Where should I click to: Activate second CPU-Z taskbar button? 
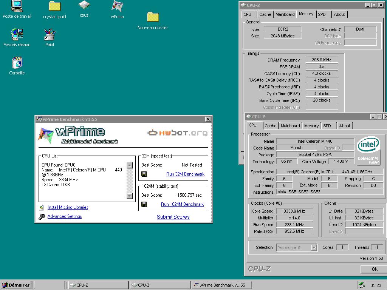(x=160, y=285)
